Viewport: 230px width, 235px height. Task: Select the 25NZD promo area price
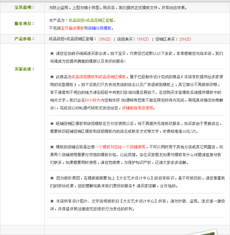pos(185,39)
